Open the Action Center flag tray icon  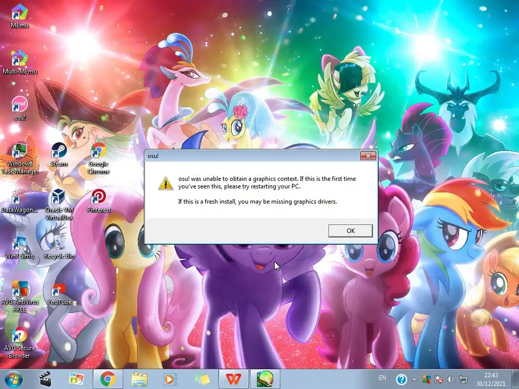(439, 379)
